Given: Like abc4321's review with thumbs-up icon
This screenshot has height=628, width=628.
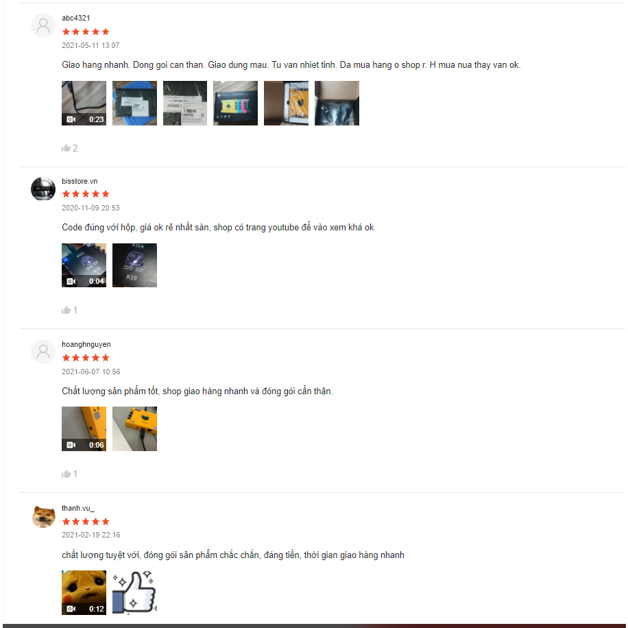Looking at the screenshot, I should [66, 148].
